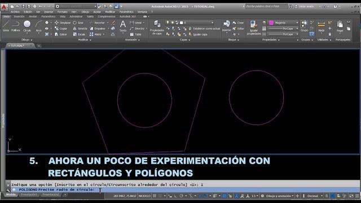The width and height of the screenshot is (361, 203).
Task: Open a new drawing tab with plus
Action: [x=39, y=46]
